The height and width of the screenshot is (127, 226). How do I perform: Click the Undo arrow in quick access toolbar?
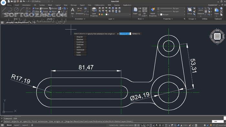point(24,1)
